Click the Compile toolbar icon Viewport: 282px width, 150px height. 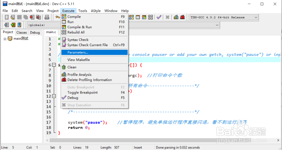131,17
